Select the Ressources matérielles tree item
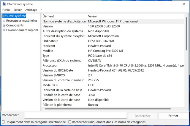 pos(22,21)
